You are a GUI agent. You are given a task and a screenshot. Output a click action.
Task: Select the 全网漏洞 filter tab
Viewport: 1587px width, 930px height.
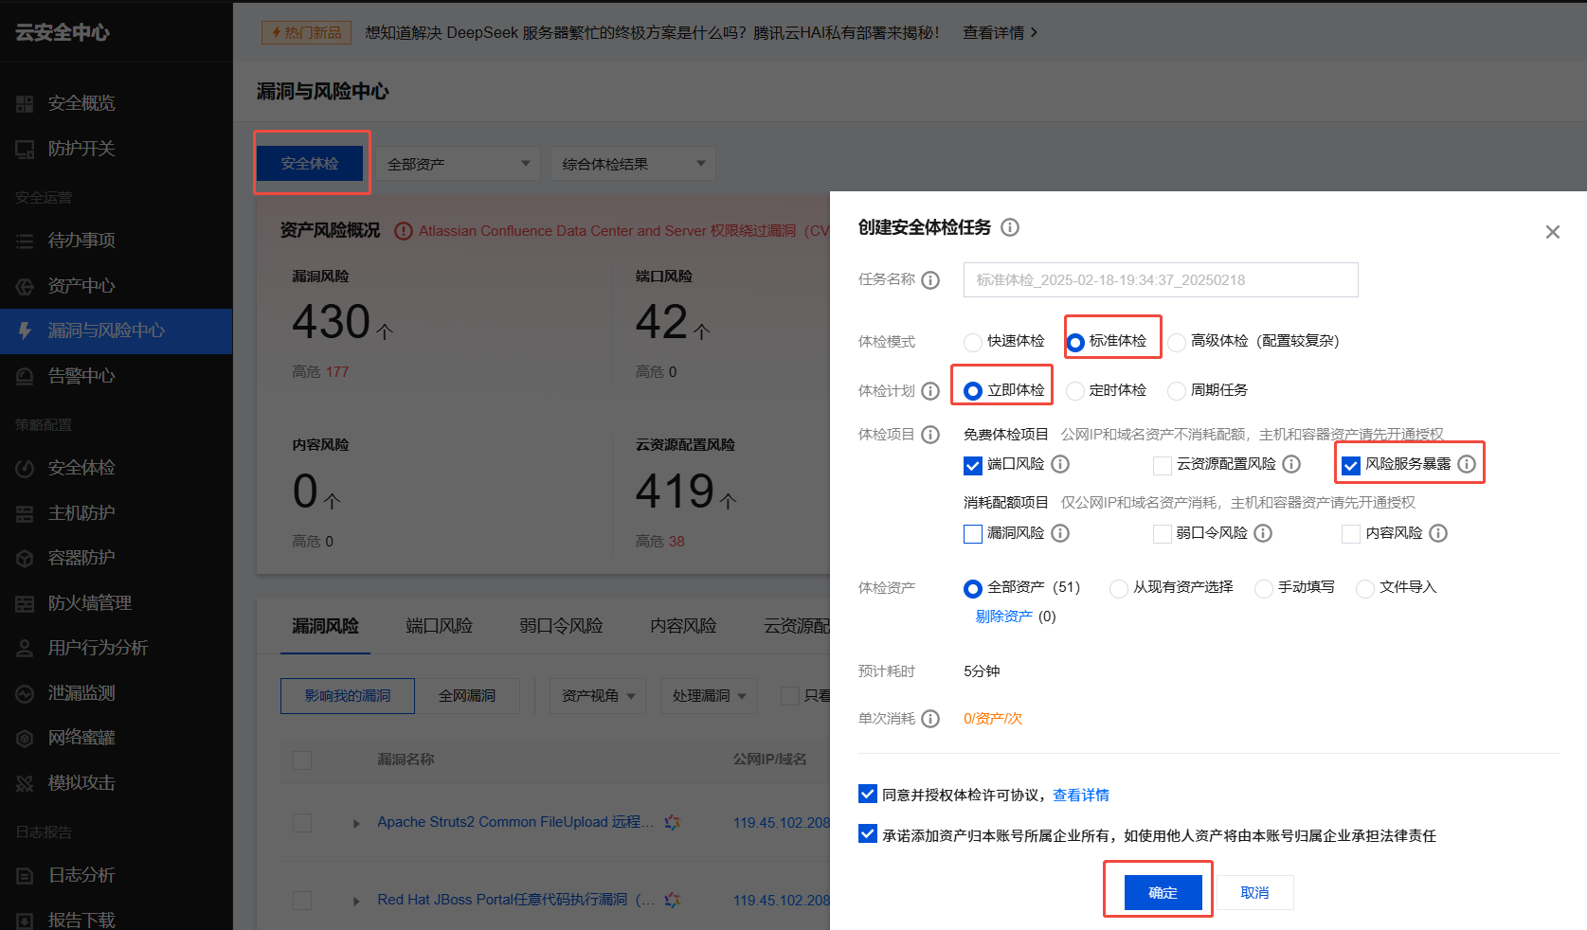(467, 696)
